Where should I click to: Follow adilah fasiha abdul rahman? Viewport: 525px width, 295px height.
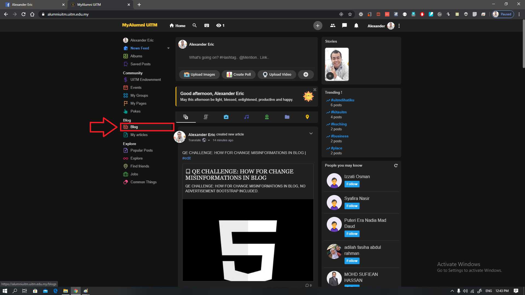coord(352,261)
